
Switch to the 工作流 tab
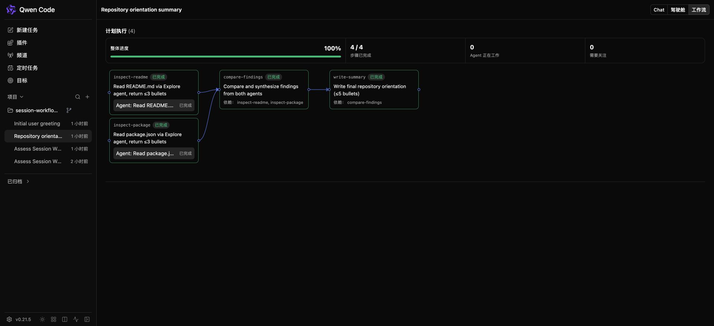point(699,10)
